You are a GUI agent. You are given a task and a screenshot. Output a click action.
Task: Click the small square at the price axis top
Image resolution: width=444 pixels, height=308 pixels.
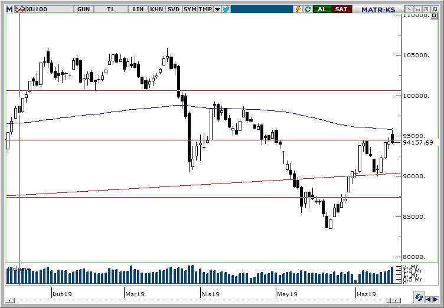(434, 15)
